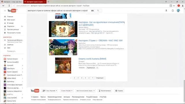185x104 pixels.
Task: Expand library with Развернуть
Action: pos(11,51)
